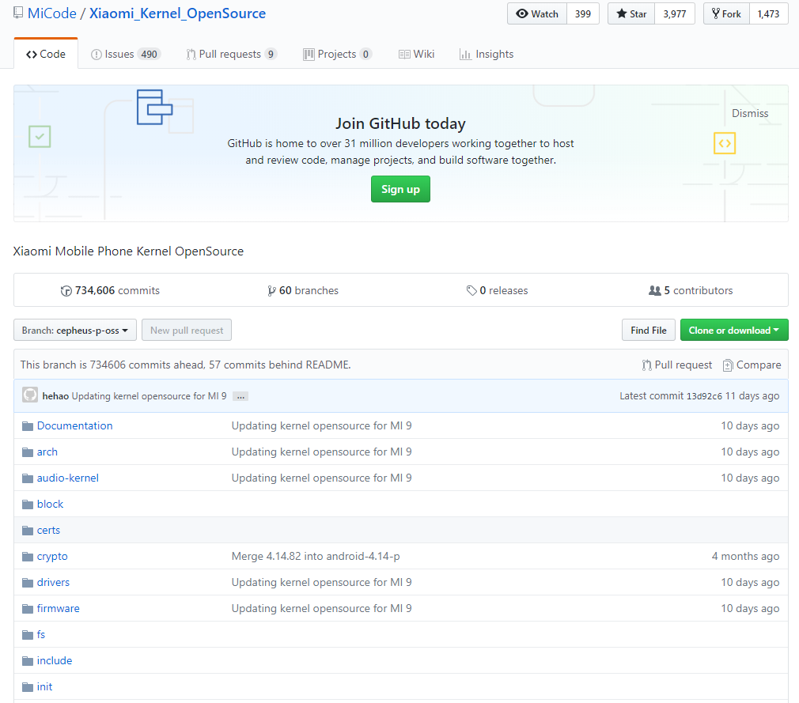Click the Find File button
Screen dimensions: 799x703
pos(648,330)
